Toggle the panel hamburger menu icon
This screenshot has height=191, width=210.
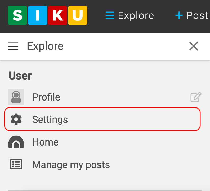pyautogui.click(x=13, y=47)
